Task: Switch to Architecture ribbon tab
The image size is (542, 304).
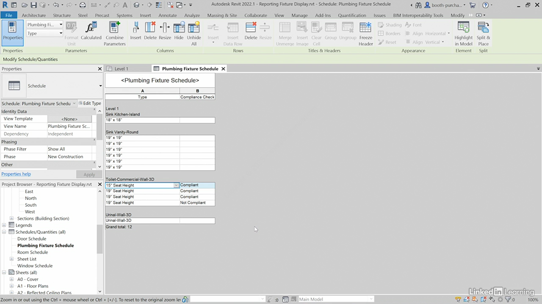Action: point(33,15)
